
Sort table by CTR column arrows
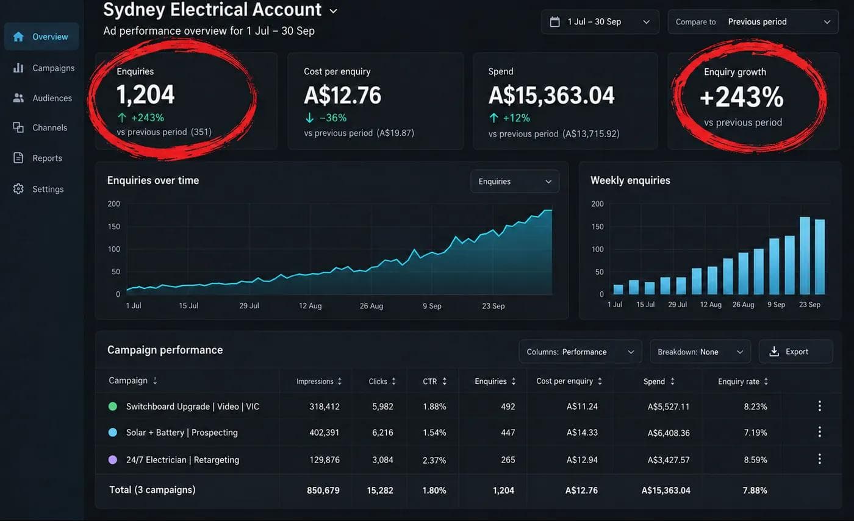(445, 381)
